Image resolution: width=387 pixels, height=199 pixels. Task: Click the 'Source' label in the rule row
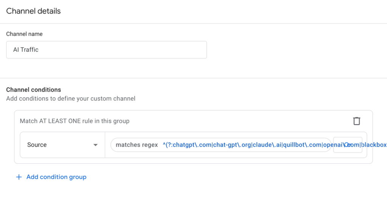pos(37,145)
